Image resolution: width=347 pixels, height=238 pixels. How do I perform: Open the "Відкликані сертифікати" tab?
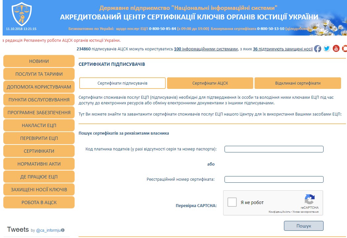point(297,83)
